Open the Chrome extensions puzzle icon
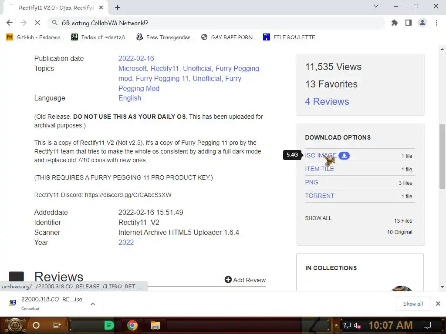446x334 pixels. pyautogui.click(x=394, y=23)
